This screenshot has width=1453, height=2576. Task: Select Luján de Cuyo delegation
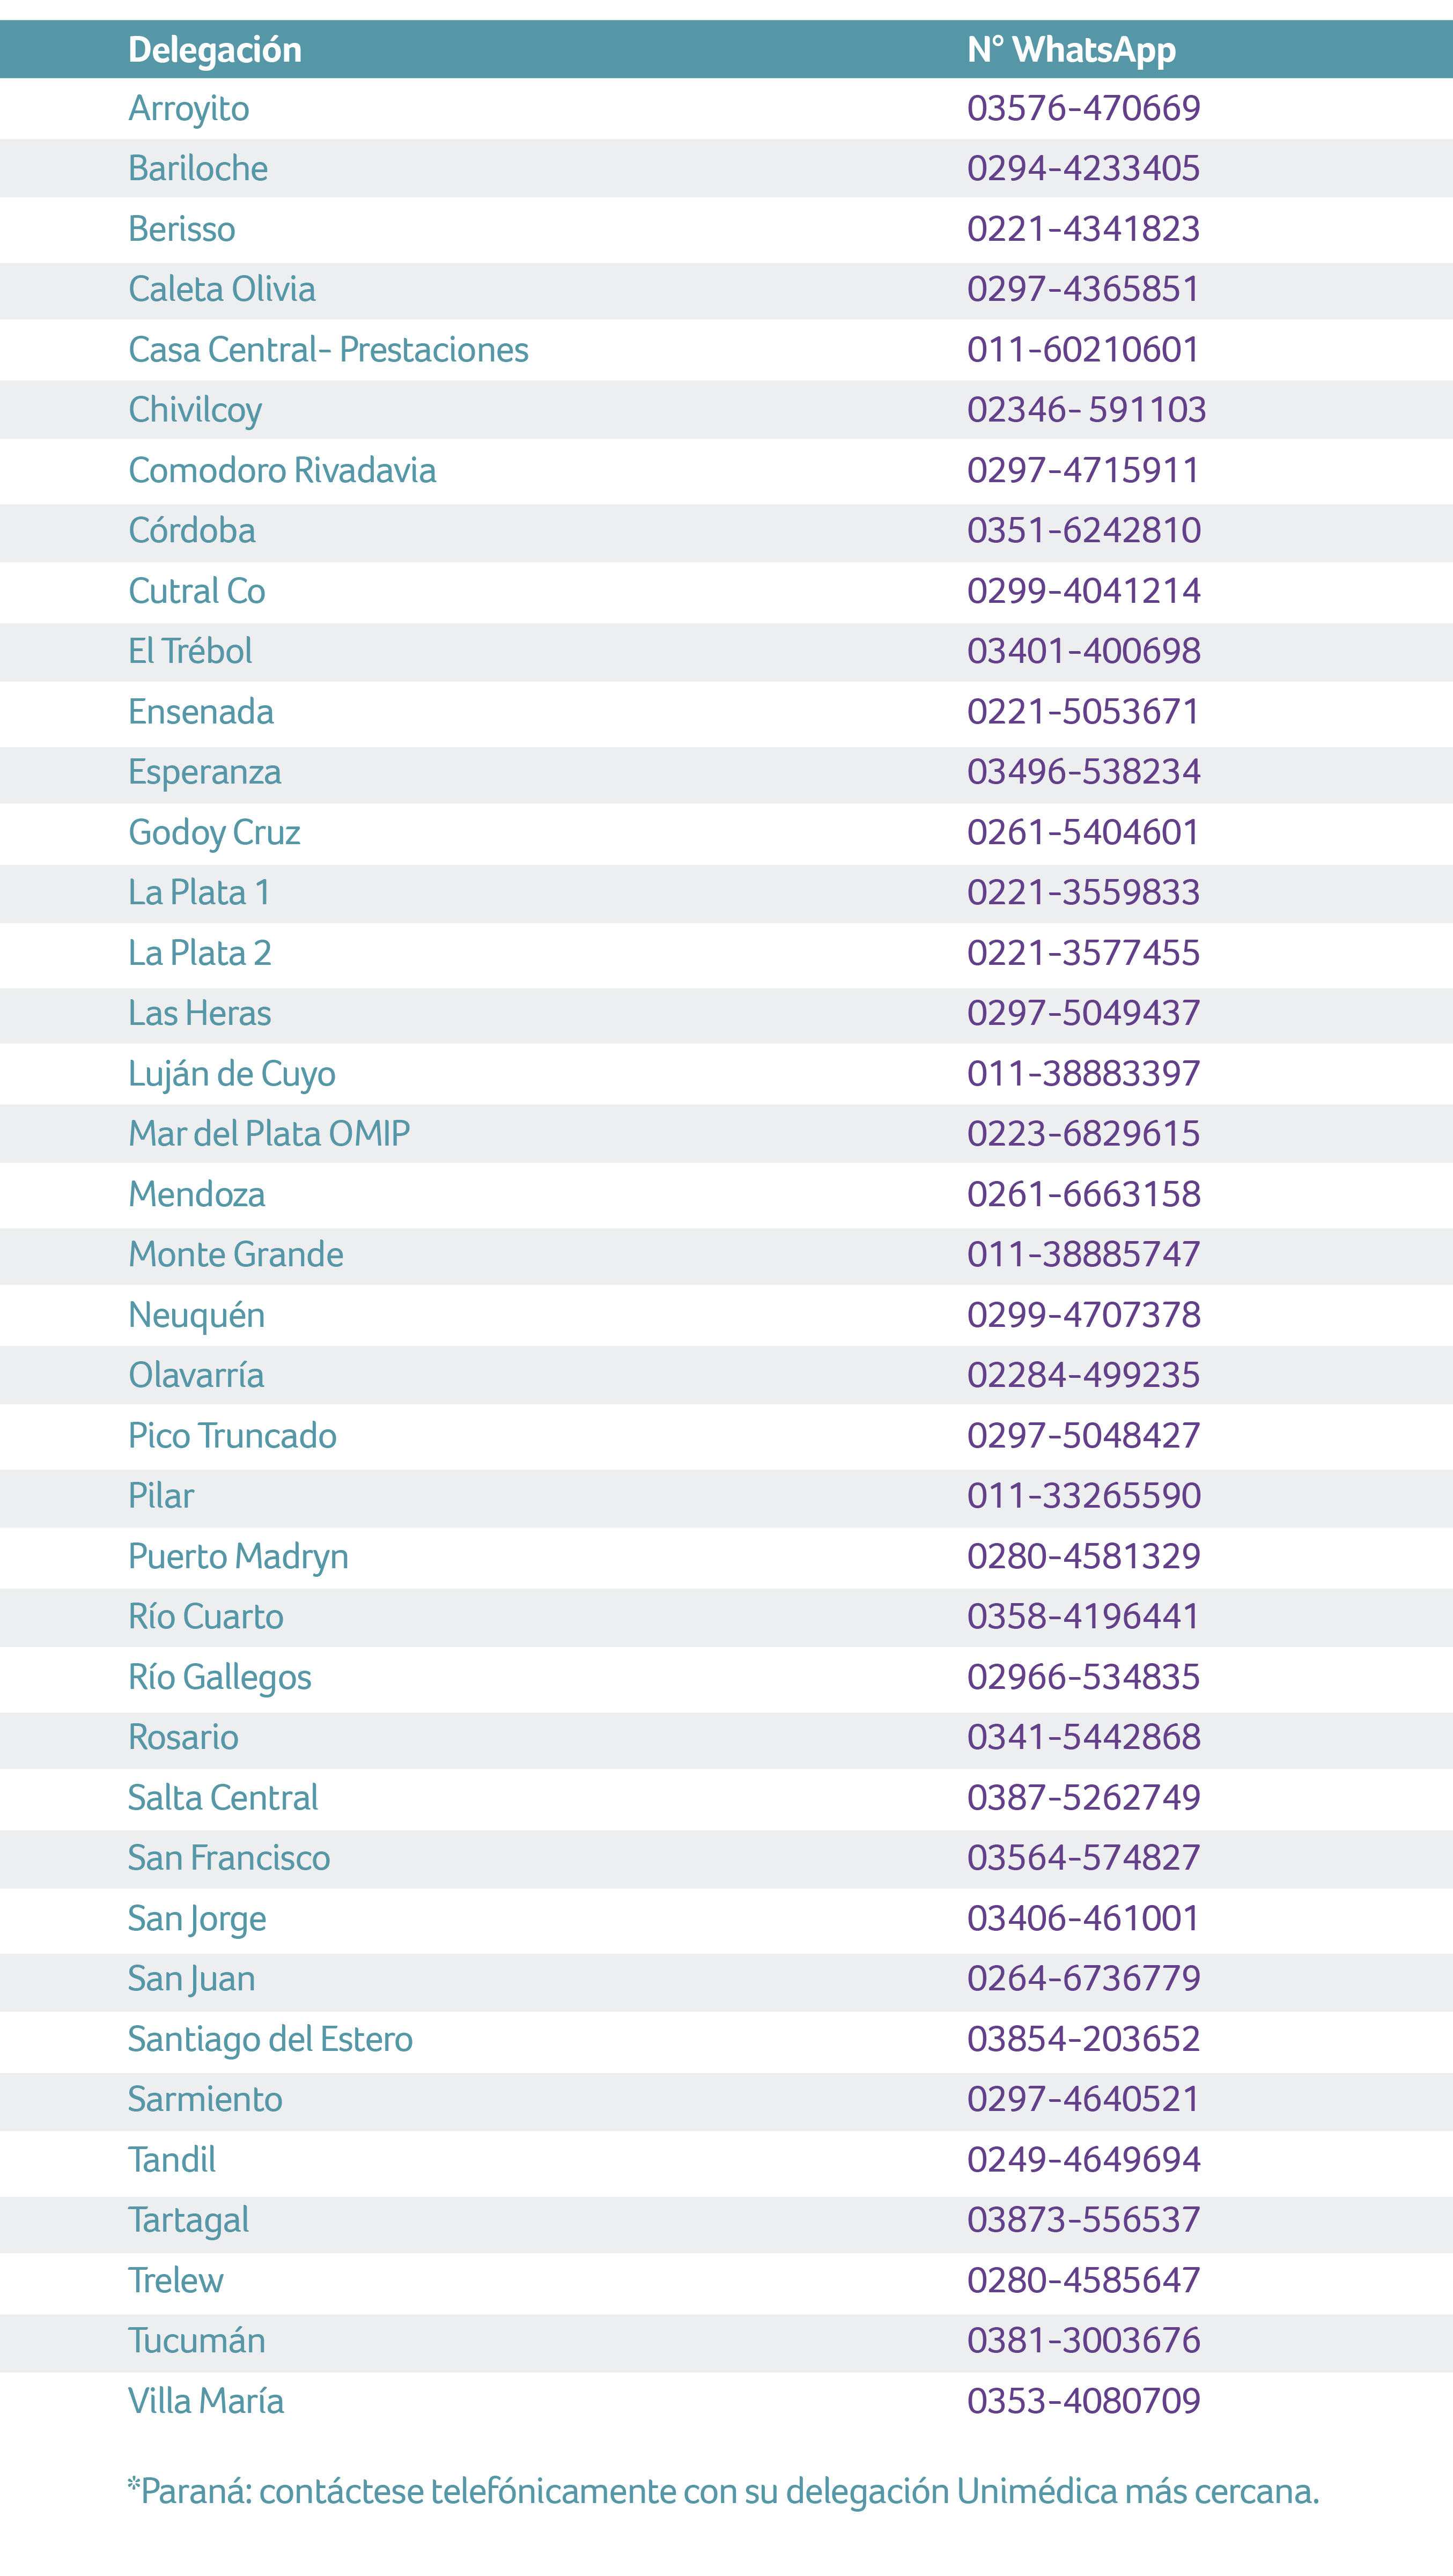tap(232, 1074)
